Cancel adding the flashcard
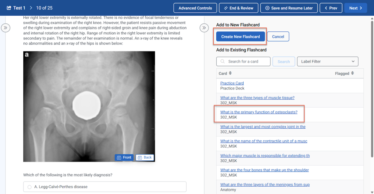Viewport: 374px width, 194px height. pyautogui.click(x=278, y=37)
